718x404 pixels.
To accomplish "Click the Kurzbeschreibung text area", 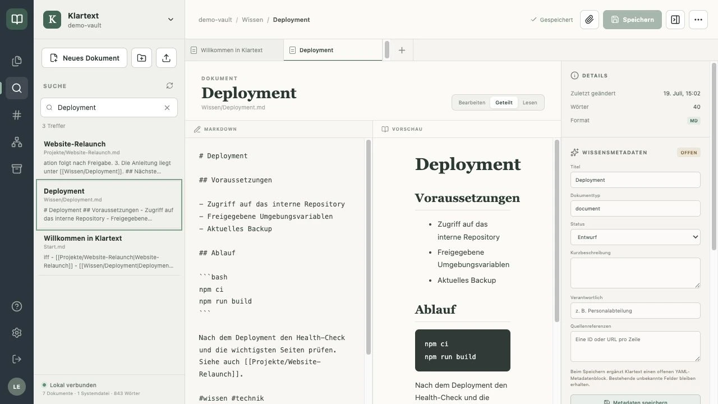I will pos(635,273).
